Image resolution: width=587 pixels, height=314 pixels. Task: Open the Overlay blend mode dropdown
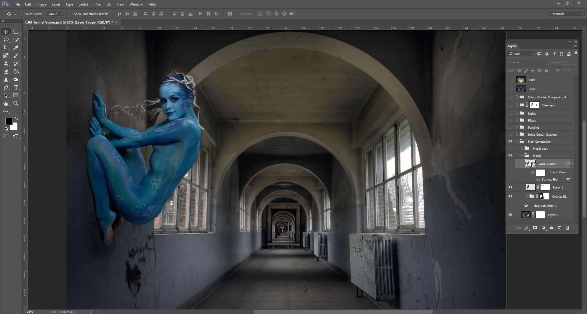[527, 62]
